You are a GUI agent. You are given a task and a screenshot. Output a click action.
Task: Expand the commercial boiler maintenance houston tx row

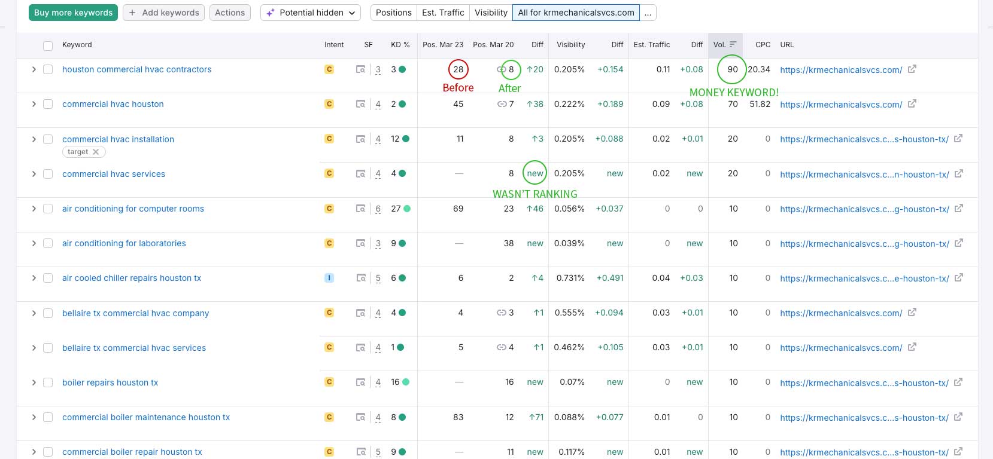pyautogui.click(x=34, y=417)
